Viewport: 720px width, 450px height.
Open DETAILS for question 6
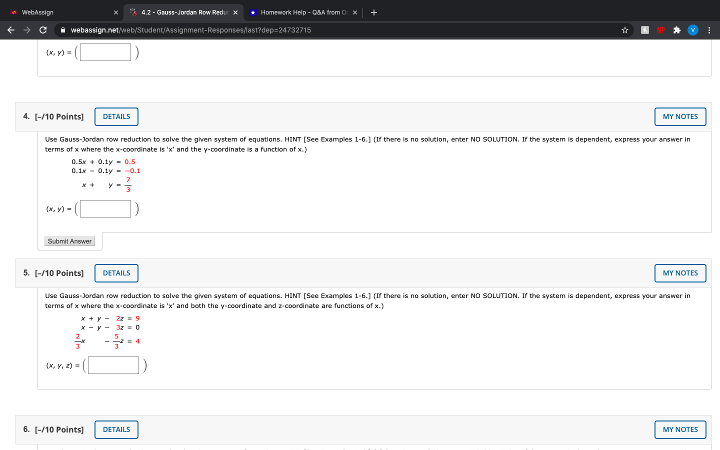pyautogui.click(x=116, y=429)
